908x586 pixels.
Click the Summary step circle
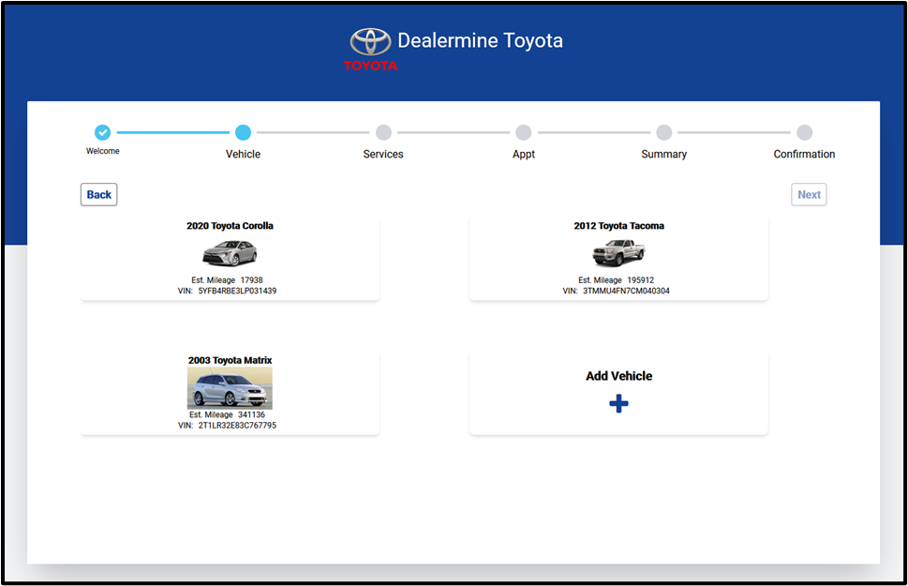663,133
